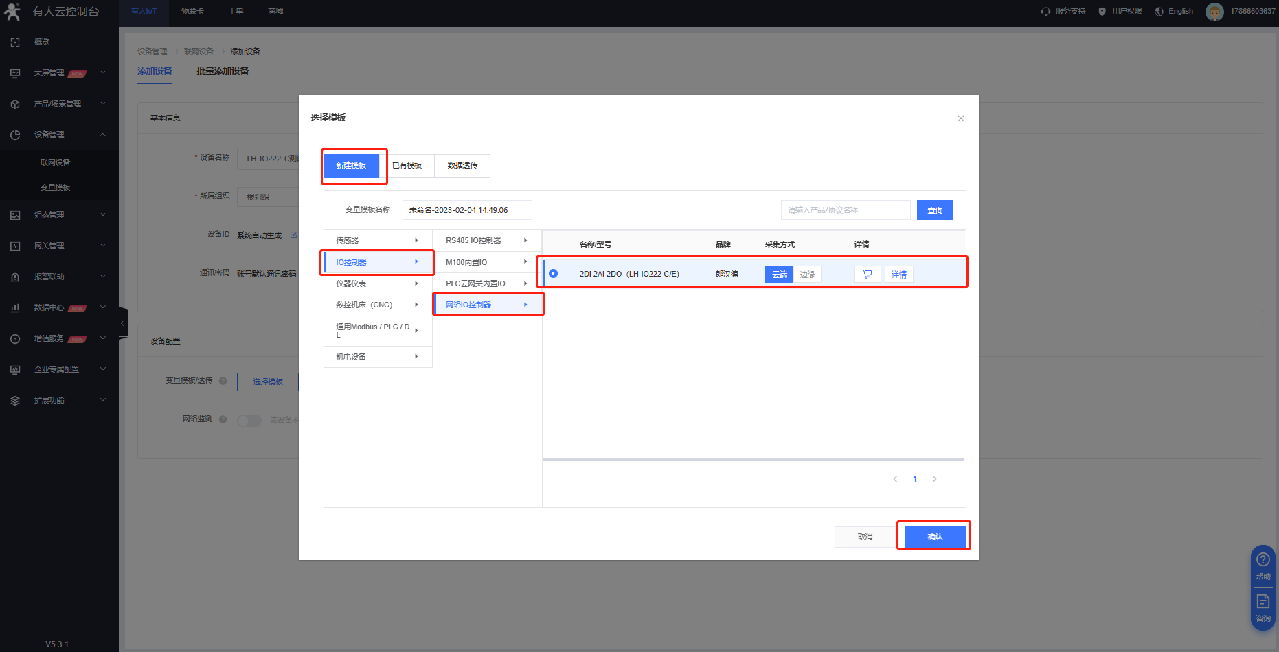Open the 批量添加设备 tab
This screenshot has width=1279, height=652.
(223, 71)
